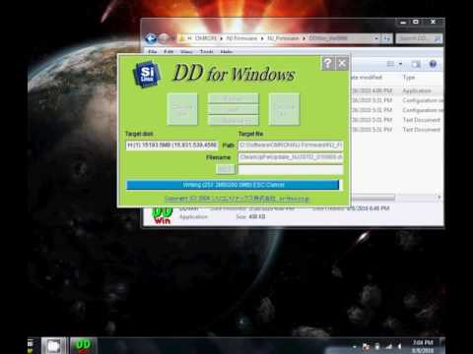Sort by the Date modified column in Explorer

pos(367,78)
